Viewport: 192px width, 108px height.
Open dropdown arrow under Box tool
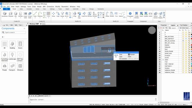(16, 18)
